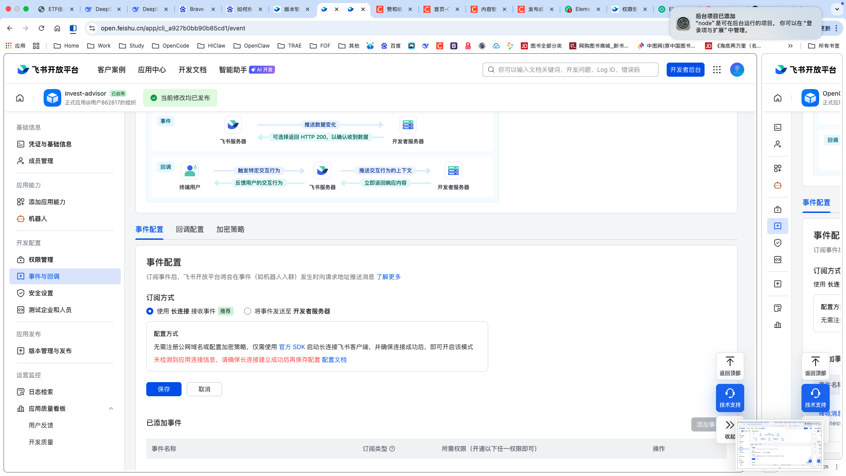Viewport: 846px width, 476px height.
Task: Open 安全设置 shield icon in right sidebar
Action: pyautogui.click(x=777, y=243)
